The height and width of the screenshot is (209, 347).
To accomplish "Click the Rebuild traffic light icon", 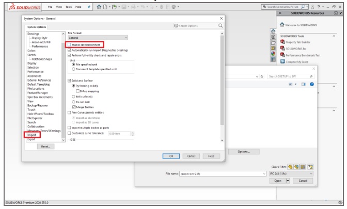I will pos(161,7).
